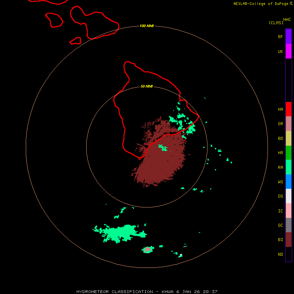Select the IC light pink legend swatch
This screenshot has width=294, height=294.
coord(288,211)
